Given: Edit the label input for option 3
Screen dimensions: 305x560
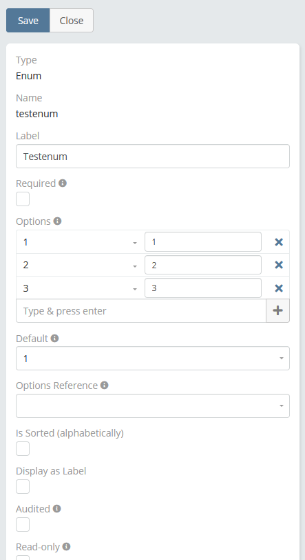Looking at the screenshot, I should click(203, 288).
